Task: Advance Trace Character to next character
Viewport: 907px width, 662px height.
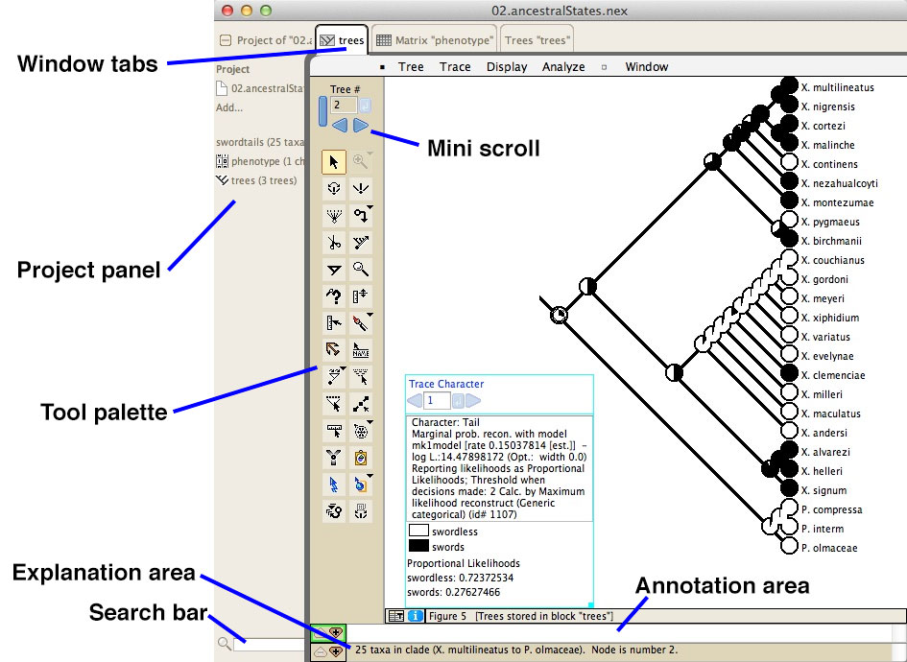Action: coord(474,400)
